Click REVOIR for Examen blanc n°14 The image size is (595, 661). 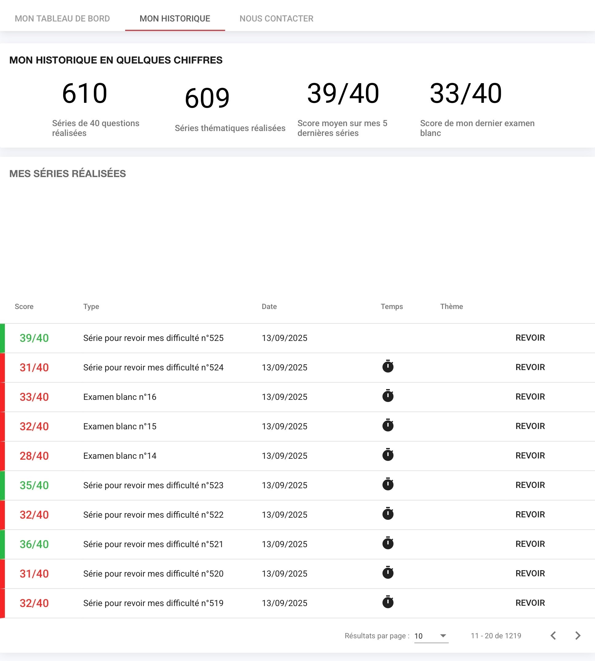530,456
